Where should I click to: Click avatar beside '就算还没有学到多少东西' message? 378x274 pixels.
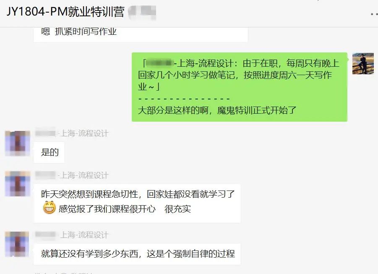[x=17, y=244]
